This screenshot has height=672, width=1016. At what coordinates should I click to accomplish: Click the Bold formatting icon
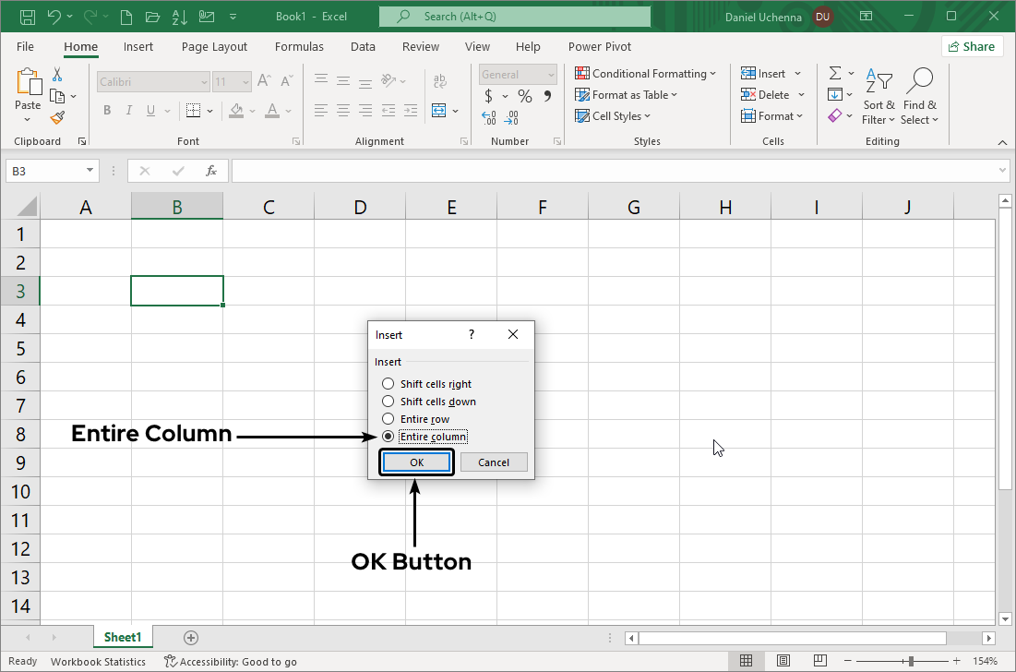[106, 110]
